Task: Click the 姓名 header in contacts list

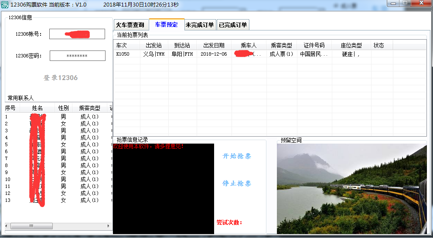Action: coord(37,108)
